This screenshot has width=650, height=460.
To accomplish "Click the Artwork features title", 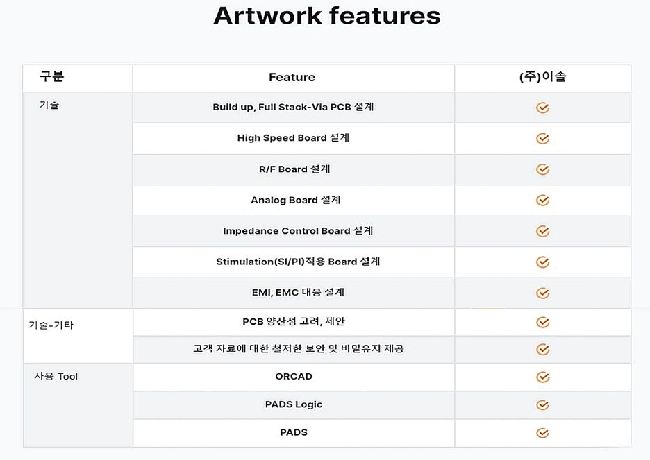I will coord(327,16).
